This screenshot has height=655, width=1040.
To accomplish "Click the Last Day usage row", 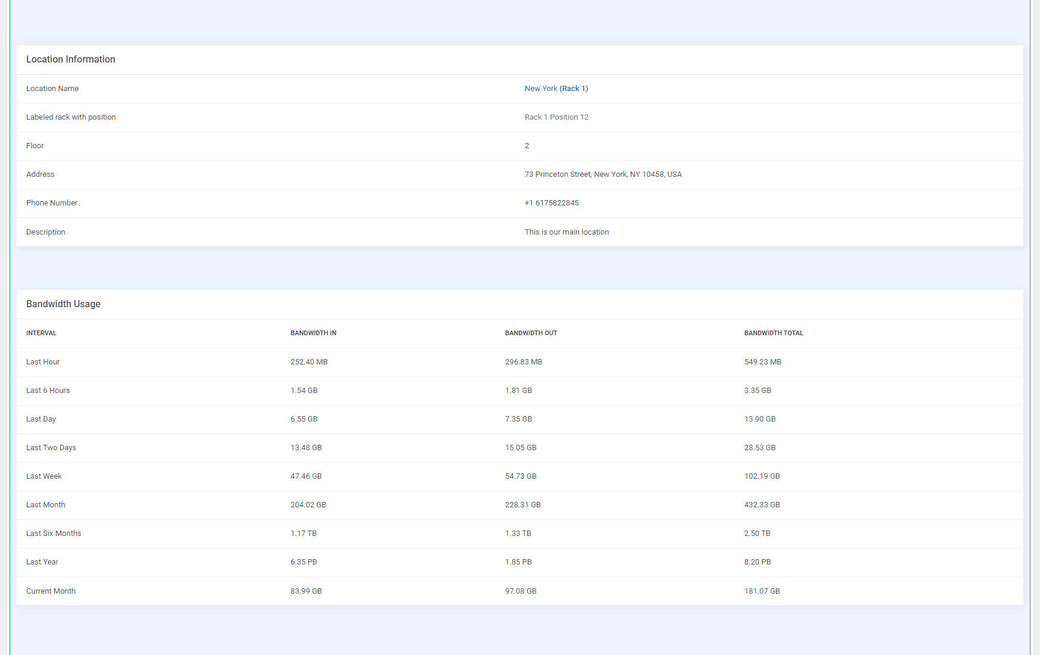I will click(40, 419).
